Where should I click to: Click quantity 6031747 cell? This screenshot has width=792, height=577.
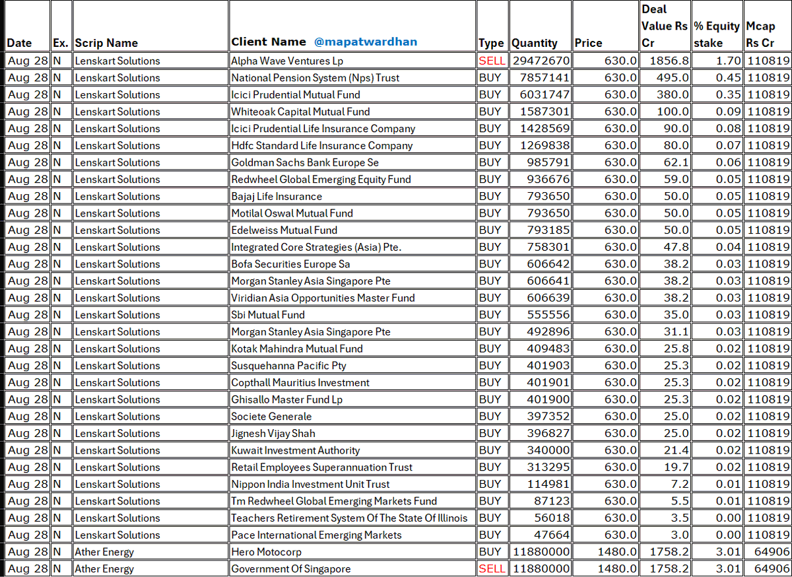[x=541, y=94]
